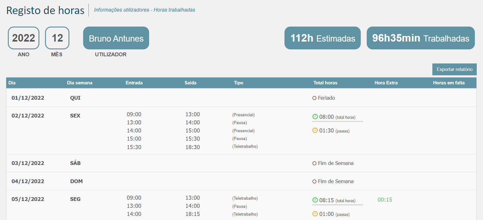Click green clock icon for 02/12/2022 total hours

(315, 117)
